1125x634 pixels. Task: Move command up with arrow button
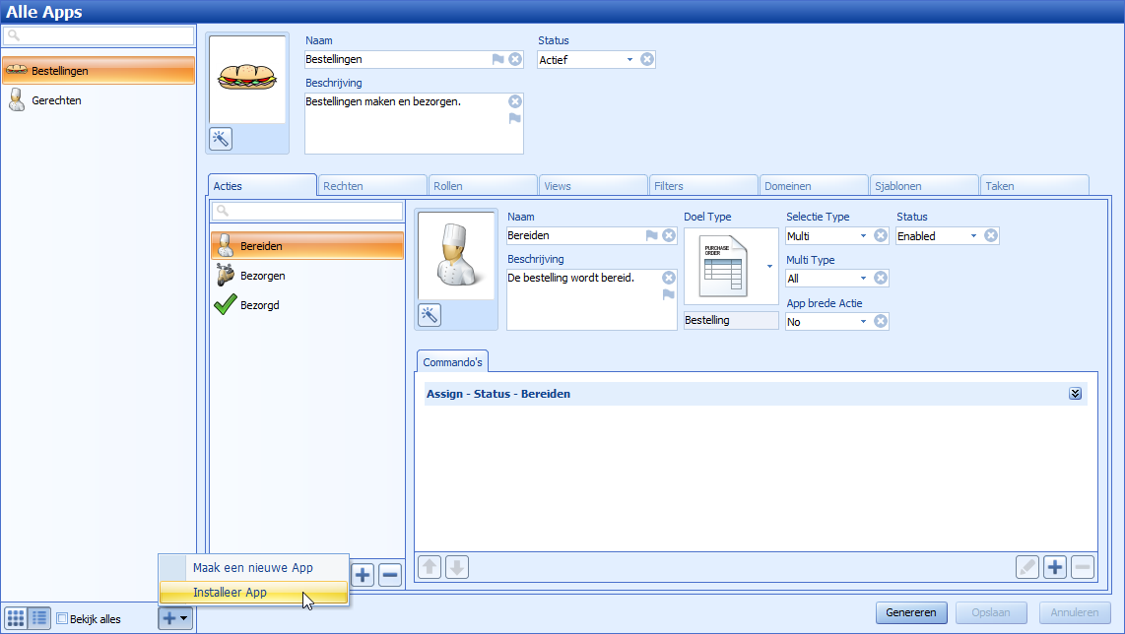pos(430,567)
